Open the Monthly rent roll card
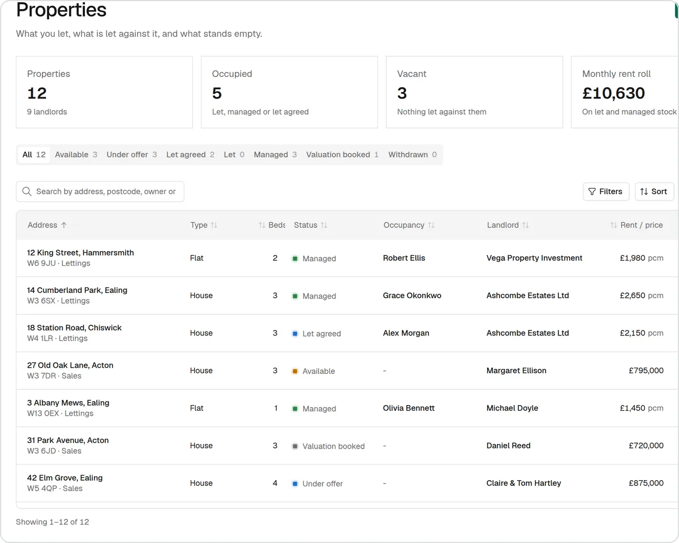 pyautogui.click(x=625, y=92)
